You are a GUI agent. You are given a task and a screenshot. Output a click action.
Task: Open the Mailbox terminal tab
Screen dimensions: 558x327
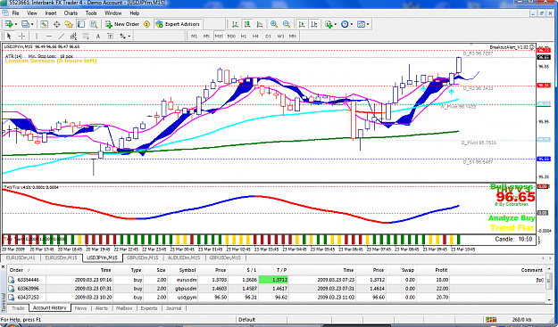(124, 307)
